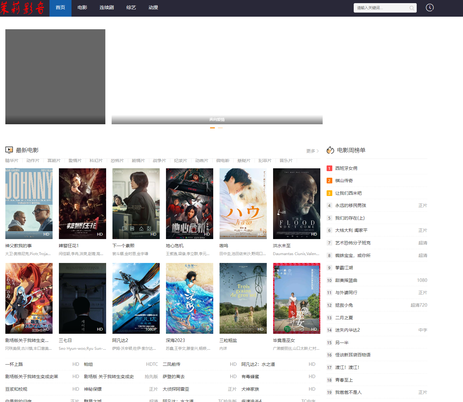Open list entry 帕坦
This screenshot has width=463, height=402.
89,364
